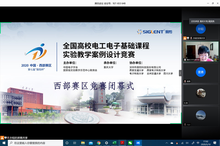Select the 重庆大学-侯世英 video tile
The image size is (220, 146).
pos(201,51)
